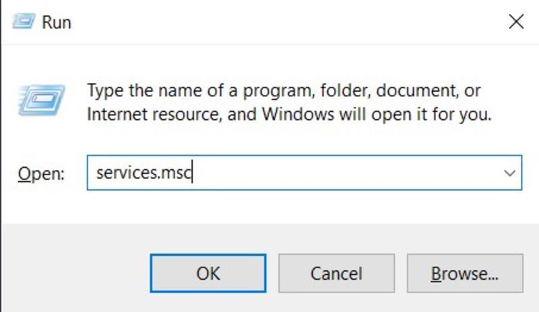The image size is (539, 312).
Task: Click the "Type the name of a program" line
Action: tap(283, 90)
